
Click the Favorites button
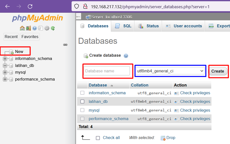coord(30,37)
